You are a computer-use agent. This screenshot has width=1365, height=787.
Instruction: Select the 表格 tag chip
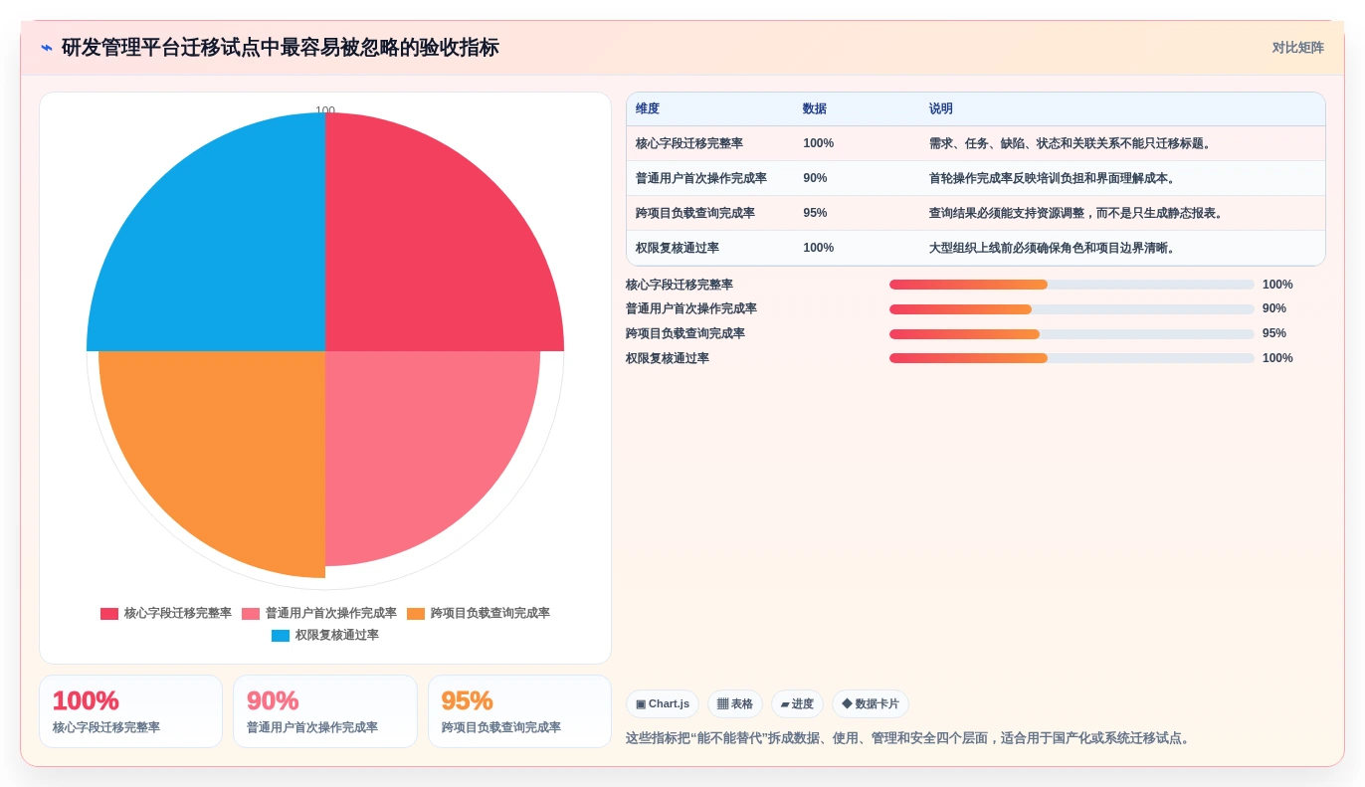(x=735, y=704)
